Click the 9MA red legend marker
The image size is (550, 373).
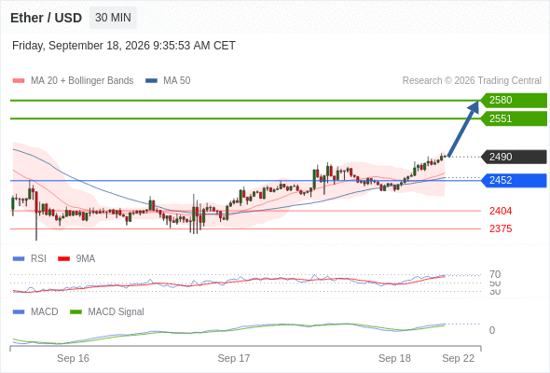pyautogui.click(x=63, y=259)
